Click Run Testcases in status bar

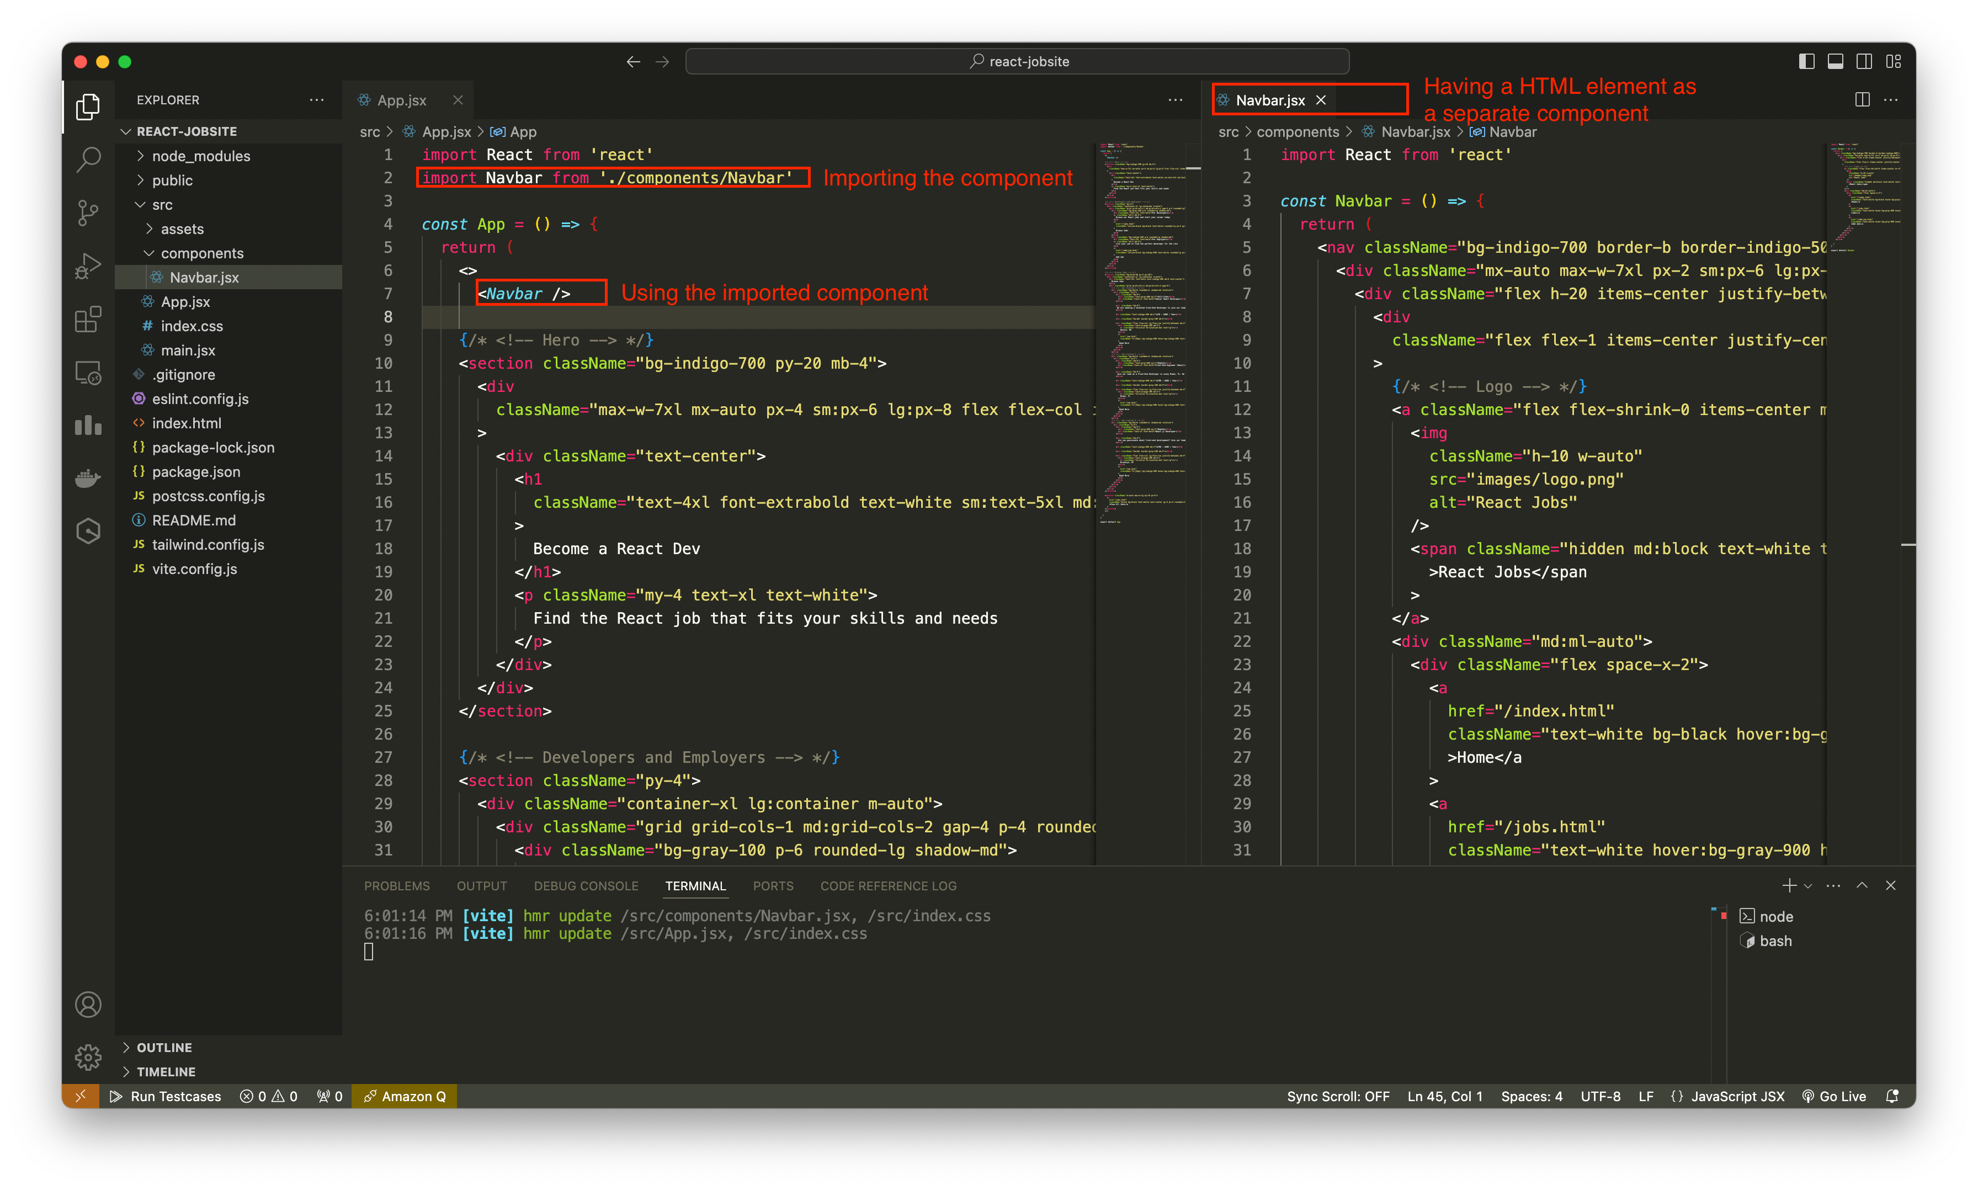tap(165, 1096)
